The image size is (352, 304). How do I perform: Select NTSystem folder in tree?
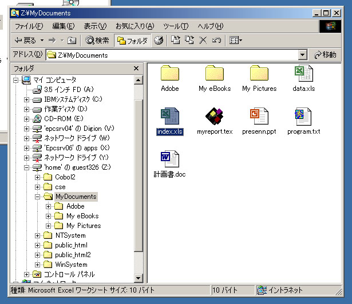70,235
